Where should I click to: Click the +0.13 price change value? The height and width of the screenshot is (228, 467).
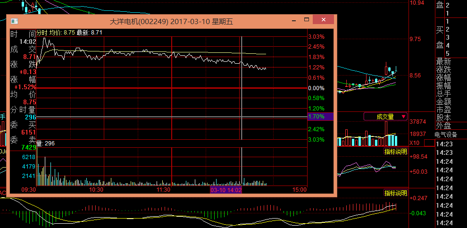coord(28,72)
